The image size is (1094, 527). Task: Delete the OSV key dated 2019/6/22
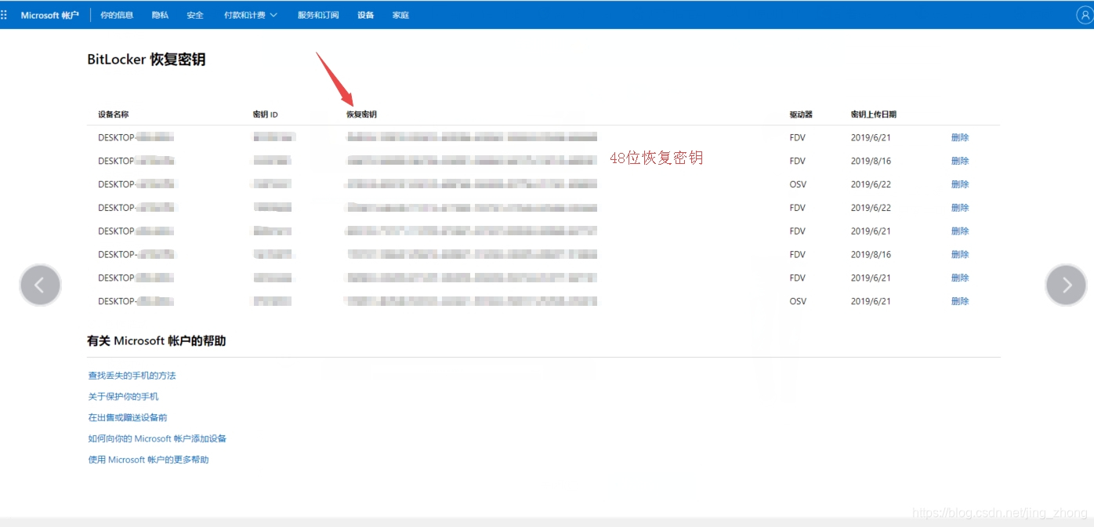click(x=960, y=184)
